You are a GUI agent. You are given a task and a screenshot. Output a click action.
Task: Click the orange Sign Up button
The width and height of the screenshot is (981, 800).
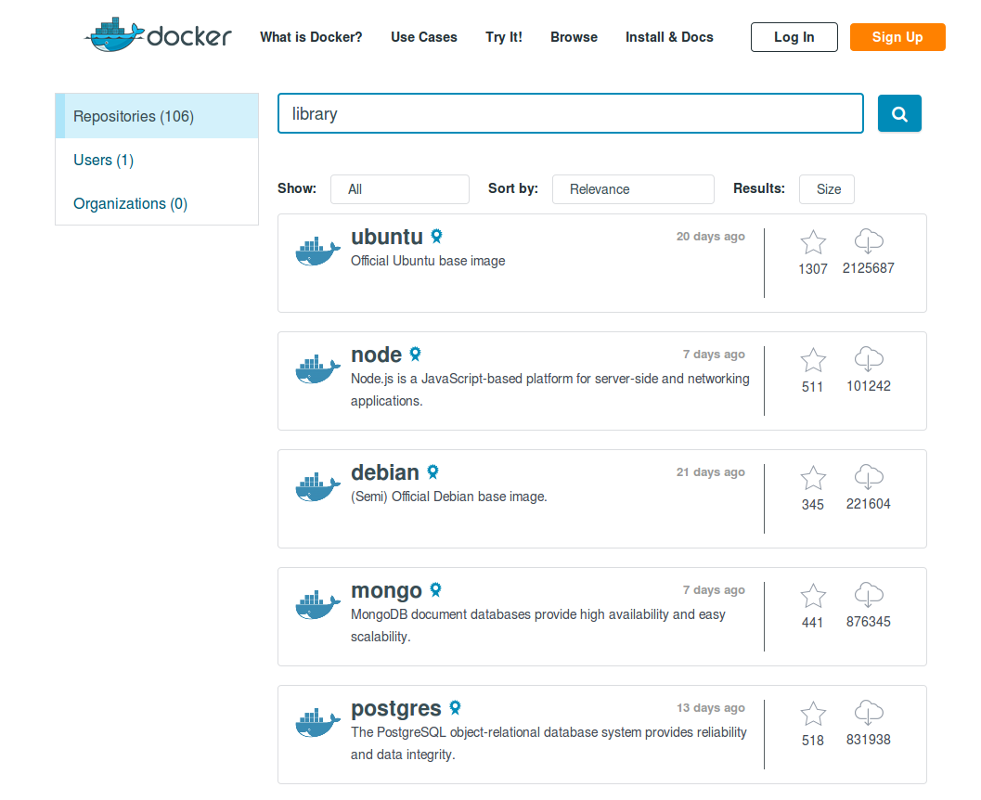[897, 37]
